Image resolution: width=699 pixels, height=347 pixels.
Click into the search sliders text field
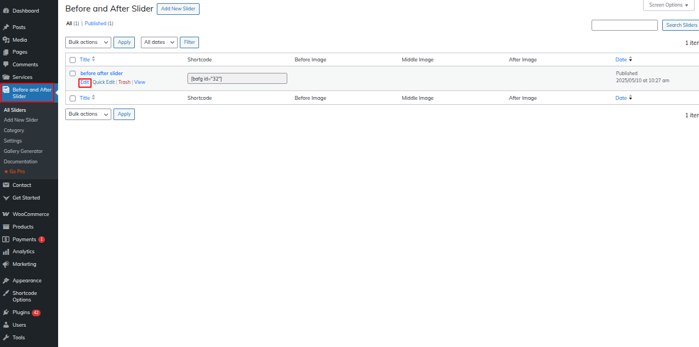coord(624,25)
